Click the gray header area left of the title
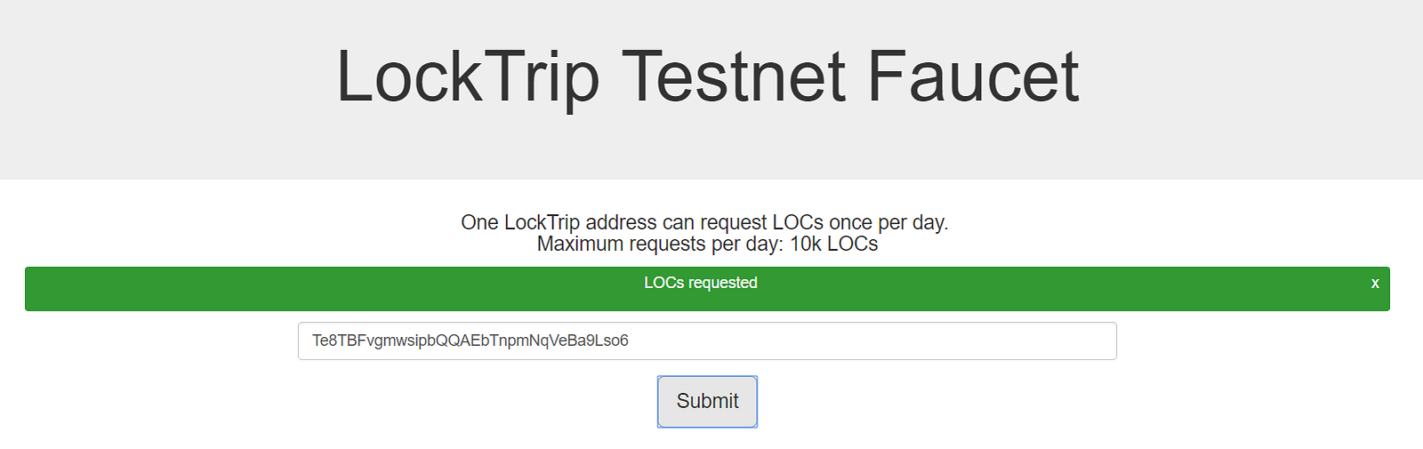The height and width of the screenshot is (449, 1423). tap(160, 89)
